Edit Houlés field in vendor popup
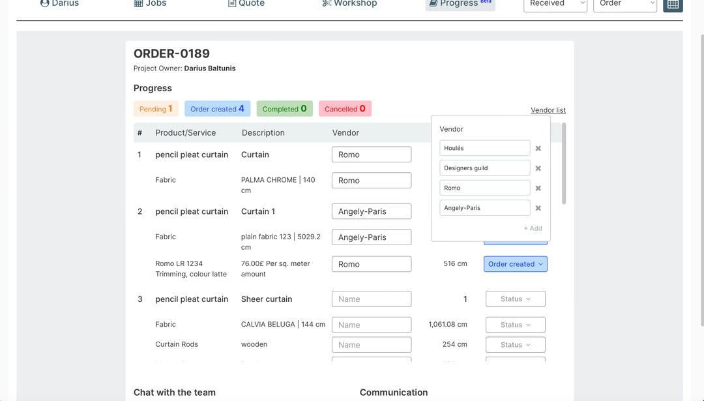The width and height of the screenshot is (704, 401). (x=484, y=148)
